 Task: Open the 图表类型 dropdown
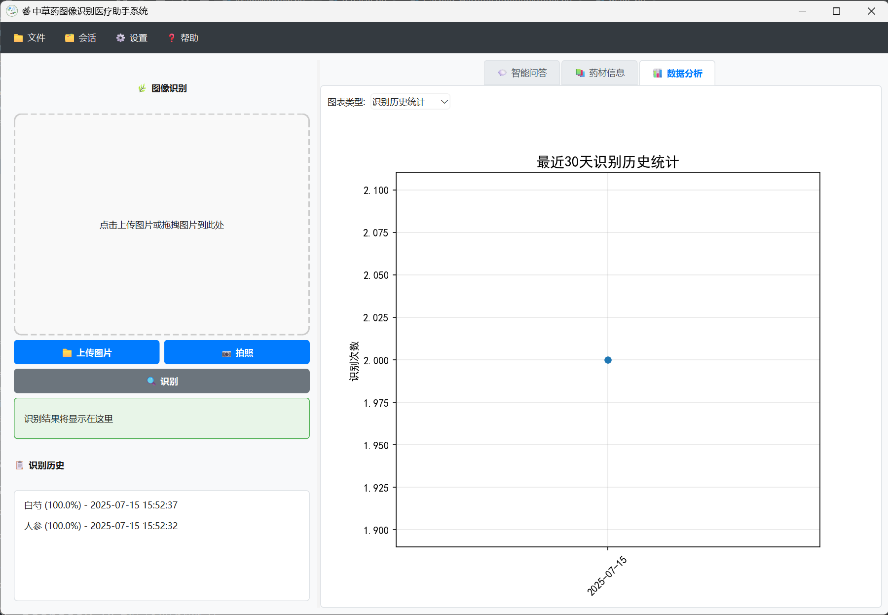click(x=410, y=102)
